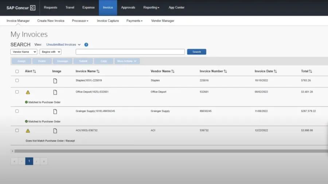The image size is (328, 184).
Task: Expand the Processor submenu dropdown
Action: coord(80,21)
